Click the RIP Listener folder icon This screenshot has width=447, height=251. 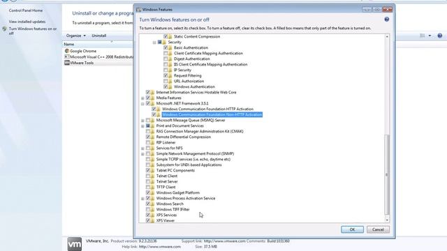tap(152, 142)
